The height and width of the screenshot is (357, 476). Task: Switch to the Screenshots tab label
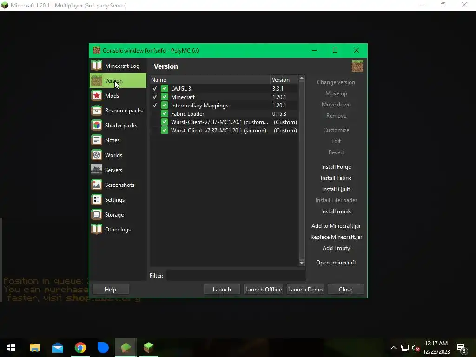pyautogui.click(x=119, y=185)
